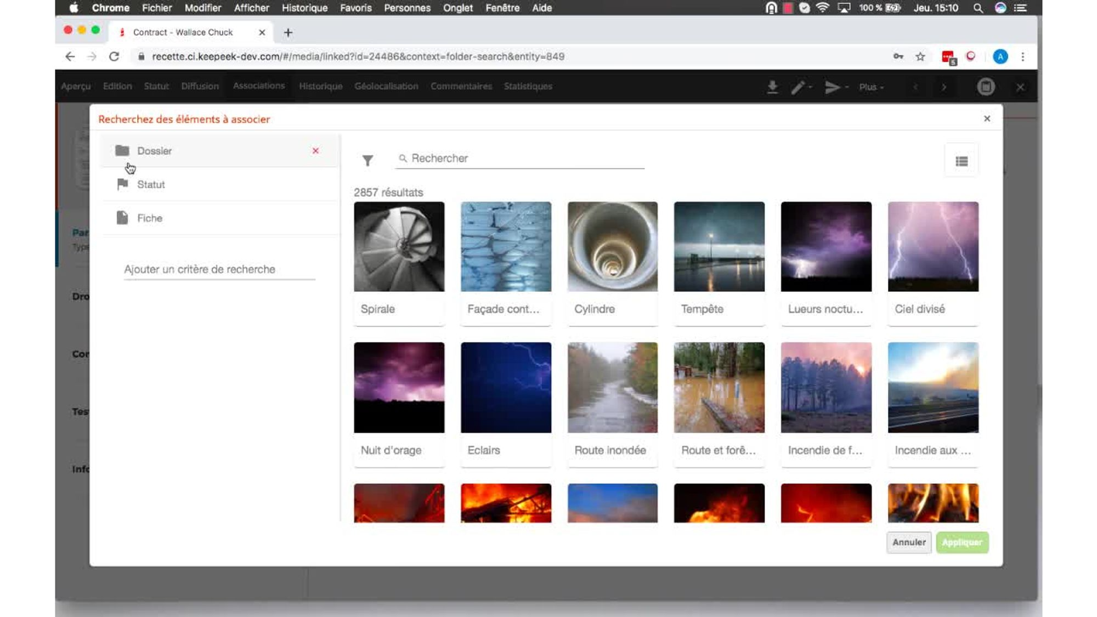1097x617 pixels.
Task: Open the Dossier criterion
Action: pos(155,151)
